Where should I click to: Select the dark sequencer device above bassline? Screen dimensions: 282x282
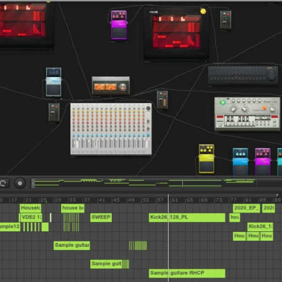tap(243, 75)
